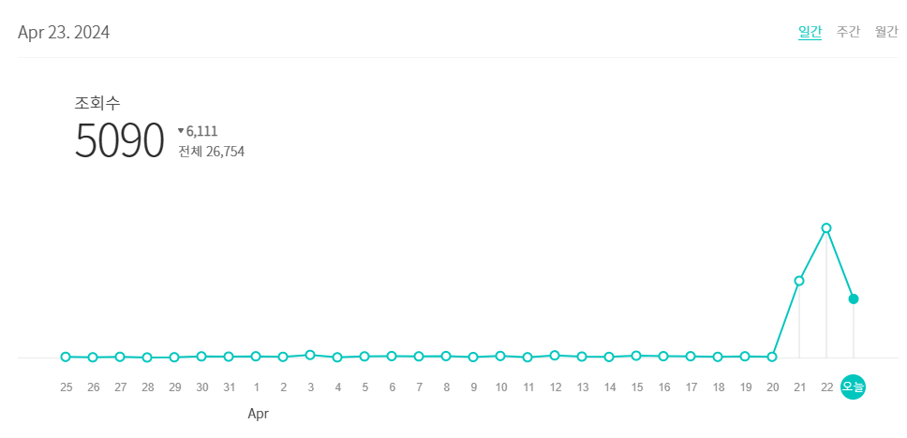Click the axis label for day 22
Viewport: 907px width, 438px height.
826,387
